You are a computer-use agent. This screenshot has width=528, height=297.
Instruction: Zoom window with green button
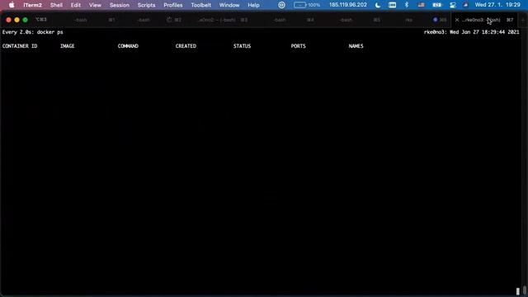pos(25,20)
